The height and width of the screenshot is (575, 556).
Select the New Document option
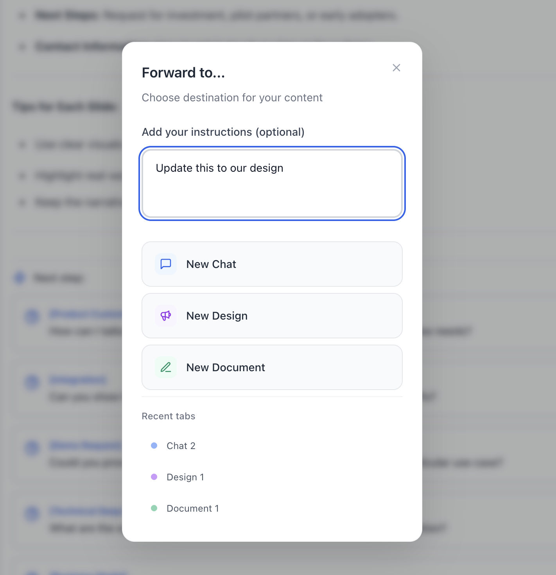click(272, 367)
